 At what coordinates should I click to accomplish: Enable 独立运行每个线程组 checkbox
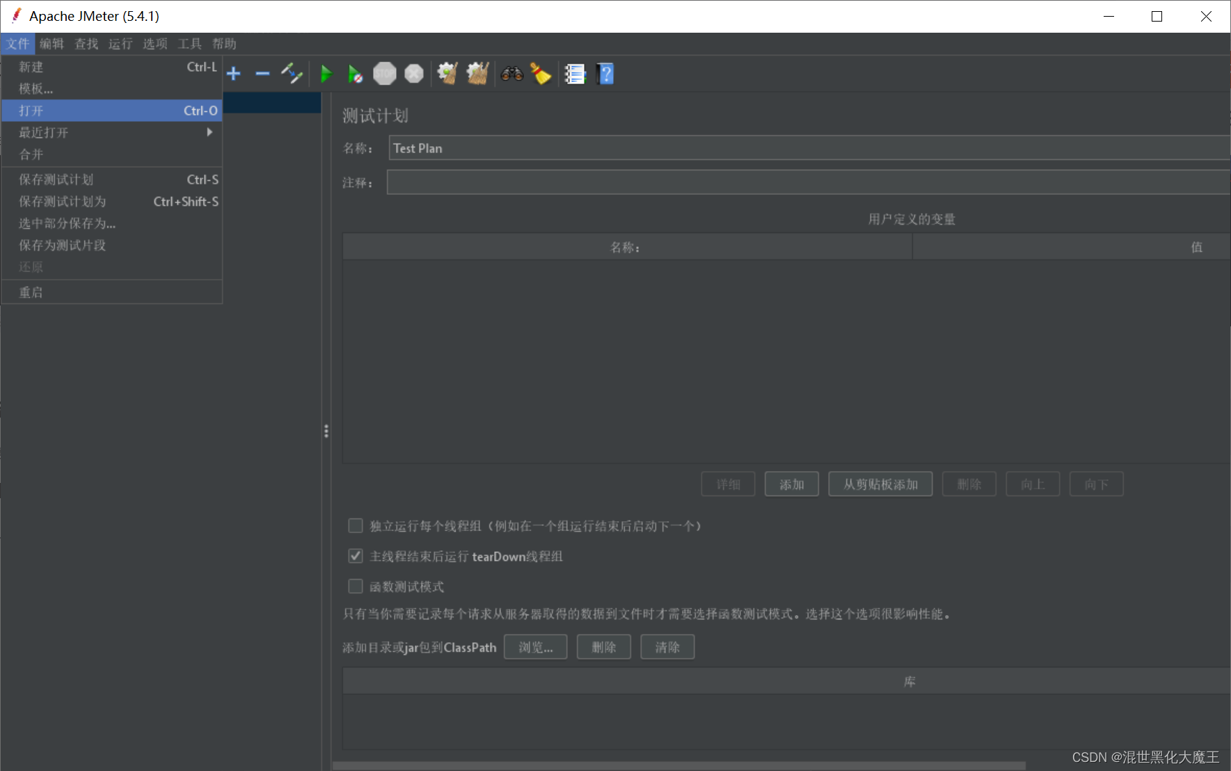point(356,525)
